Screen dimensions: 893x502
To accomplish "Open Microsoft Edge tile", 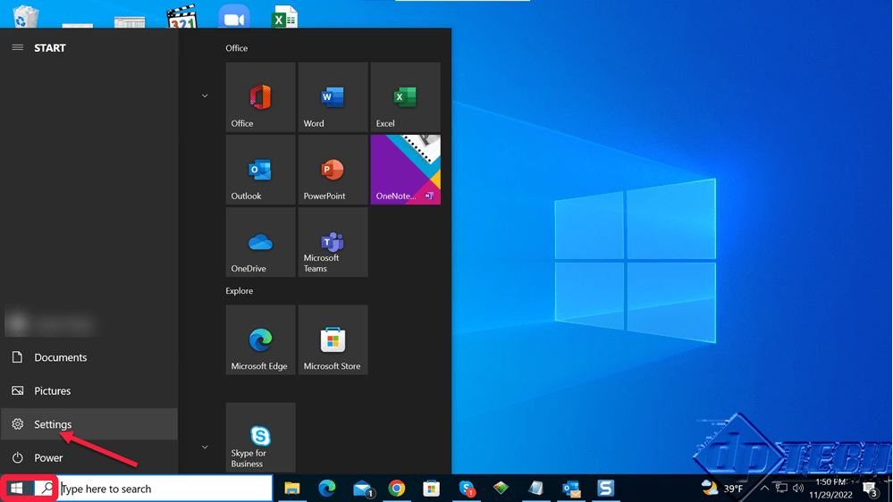I will click(260, 339).
